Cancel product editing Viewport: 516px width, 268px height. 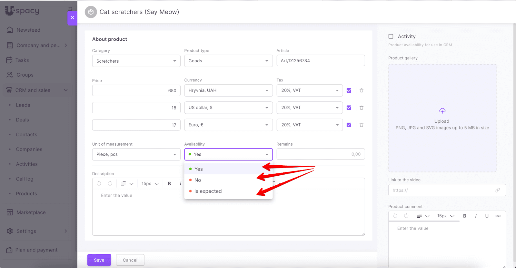(x=130, y=260)
